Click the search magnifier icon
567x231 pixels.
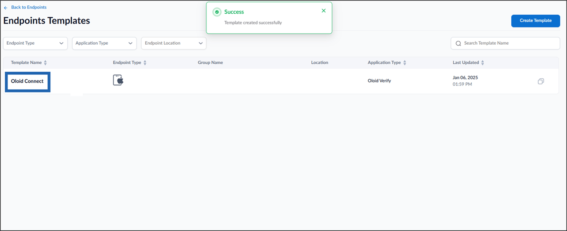458,43
